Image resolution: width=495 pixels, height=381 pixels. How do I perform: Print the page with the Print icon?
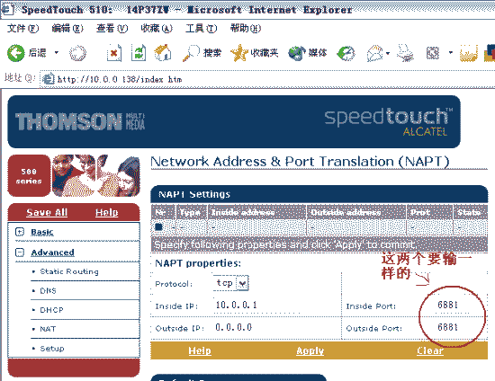pos(405,53)
